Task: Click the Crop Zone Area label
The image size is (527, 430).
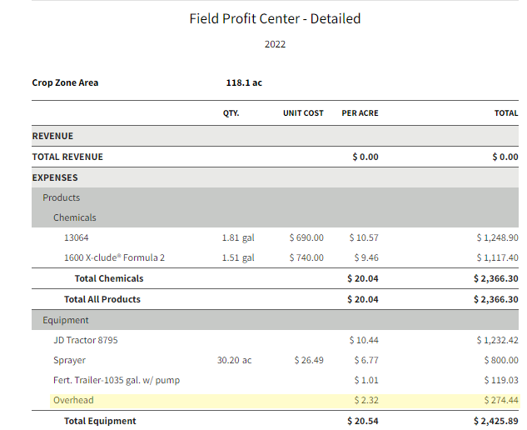Action: pos(65,82)
